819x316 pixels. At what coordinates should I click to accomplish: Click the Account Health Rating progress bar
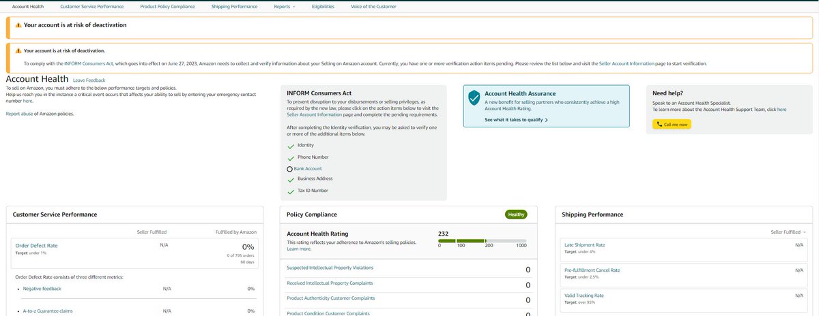tap(482, 240)
